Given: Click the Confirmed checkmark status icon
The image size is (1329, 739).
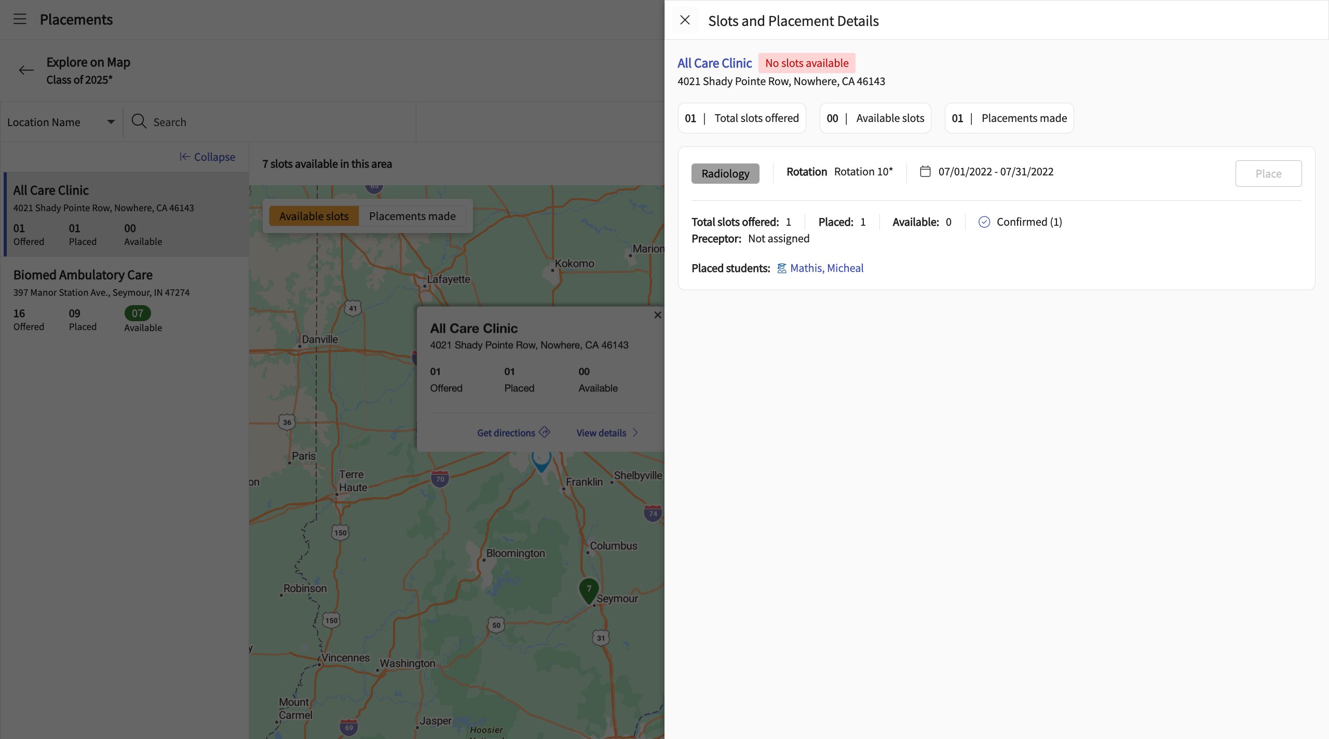Looking at the screenshot, I should coord(984,222).
